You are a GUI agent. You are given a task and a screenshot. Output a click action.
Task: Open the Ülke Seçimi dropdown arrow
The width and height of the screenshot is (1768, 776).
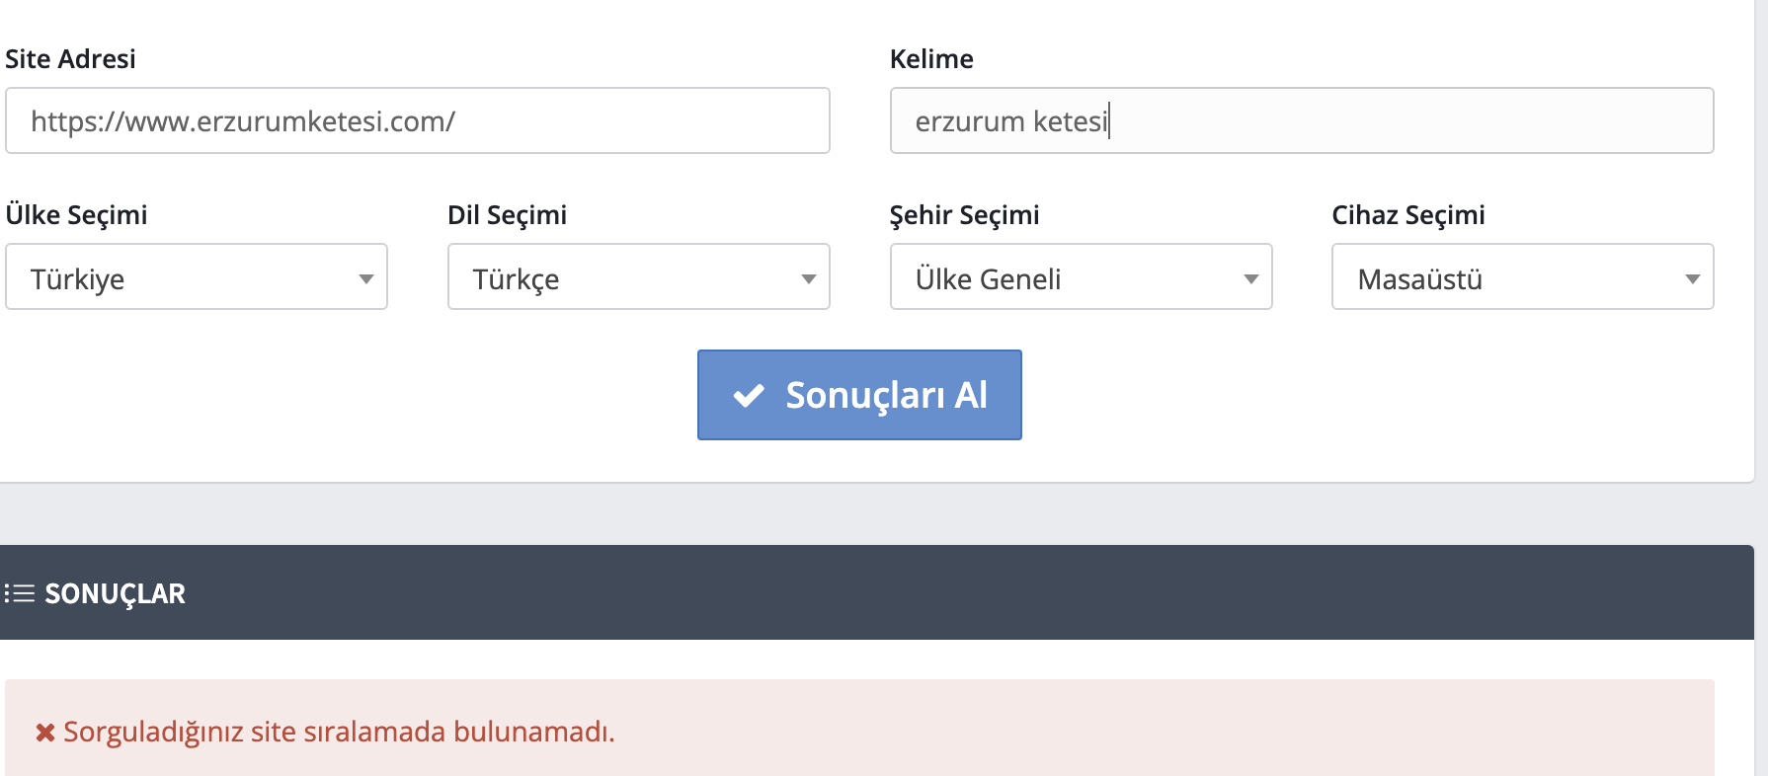pos(366,279)
